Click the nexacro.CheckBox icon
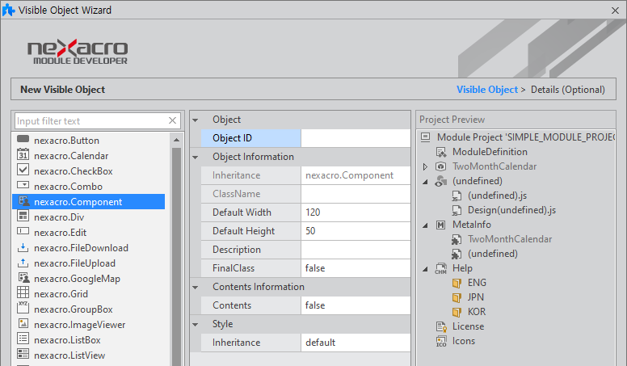The width and height of the screenshot is (627, 366). (23, 170)
